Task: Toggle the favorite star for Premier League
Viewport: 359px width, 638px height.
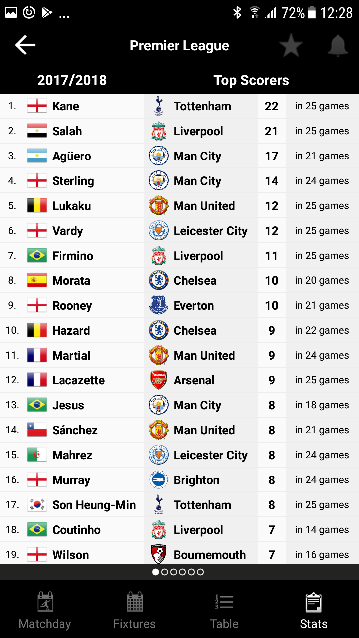Action: point(291,46)
